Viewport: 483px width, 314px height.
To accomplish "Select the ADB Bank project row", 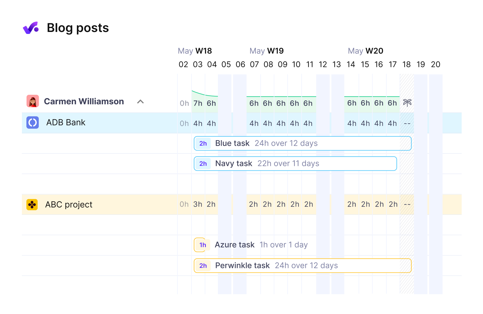I will tap(242, 123).
